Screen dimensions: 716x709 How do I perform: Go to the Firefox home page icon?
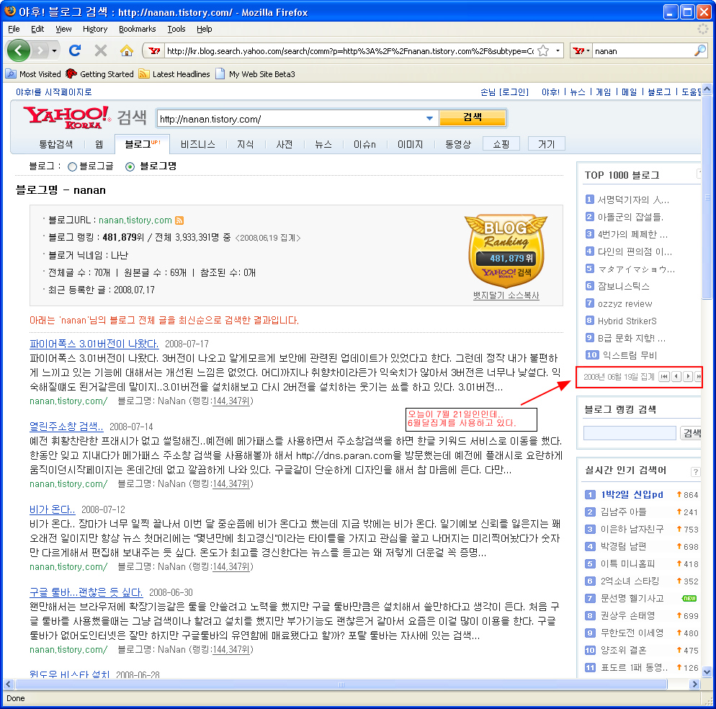pyautogui.click(x=127, y=50)
